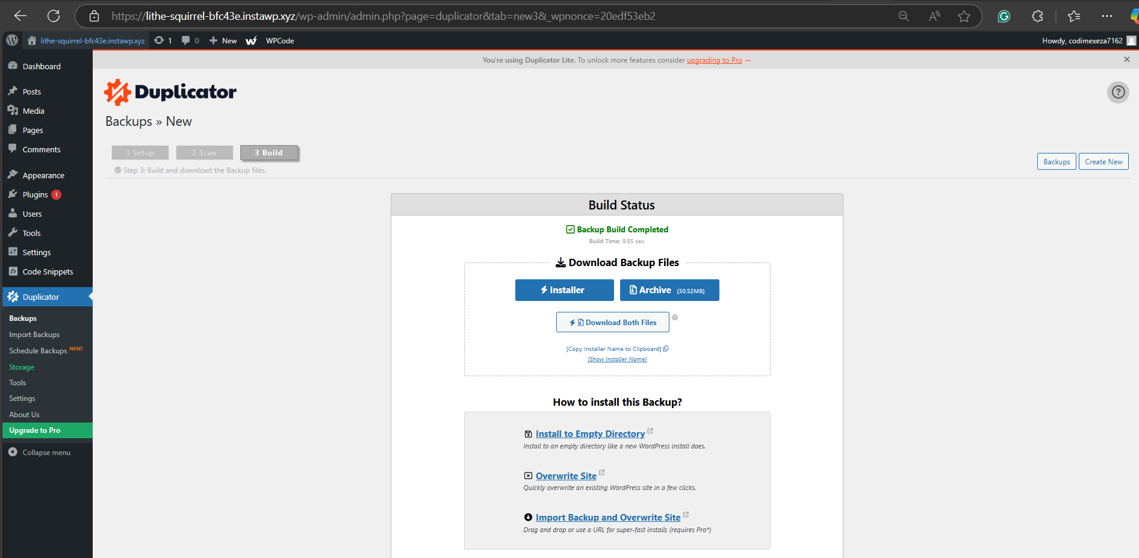1139x558 pixels.
Task: View site info lock icon
Action: [x=94, y=16]
